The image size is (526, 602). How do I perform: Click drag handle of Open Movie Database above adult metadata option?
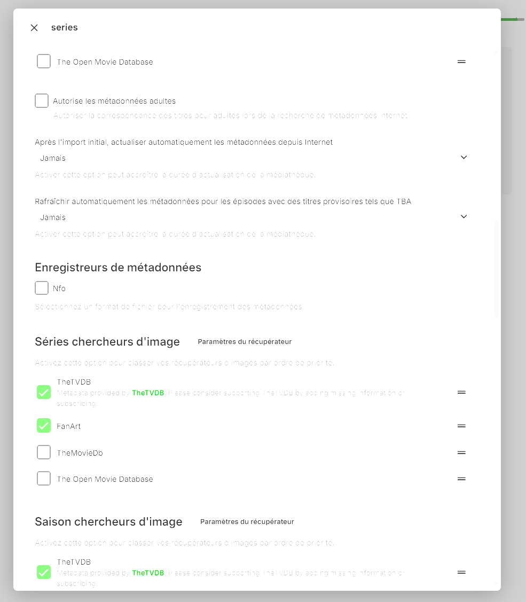click(x=461, y=61)
